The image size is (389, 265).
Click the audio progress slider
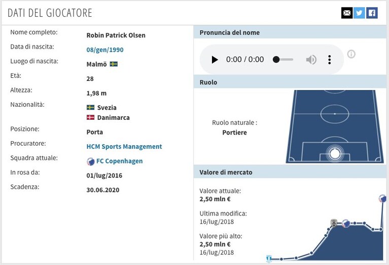[283, 60]
